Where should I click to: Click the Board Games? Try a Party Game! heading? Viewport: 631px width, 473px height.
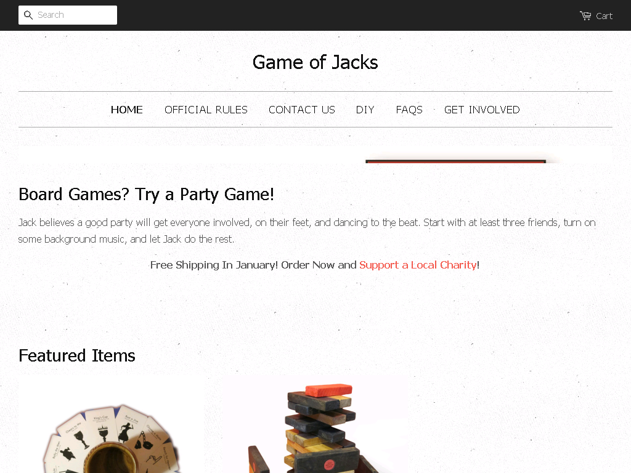[x=147, y=195]
